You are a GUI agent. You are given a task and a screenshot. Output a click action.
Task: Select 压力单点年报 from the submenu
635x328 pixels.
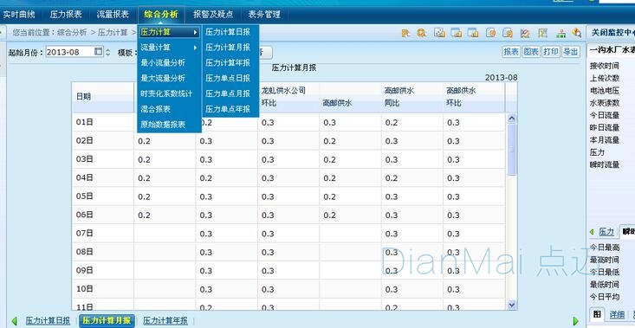pyautogui.click(x=228, y=109)
